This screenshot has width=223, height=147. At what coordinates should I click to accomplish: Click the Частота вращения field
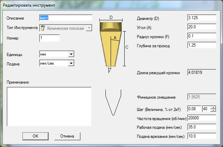tap(201, 118)
